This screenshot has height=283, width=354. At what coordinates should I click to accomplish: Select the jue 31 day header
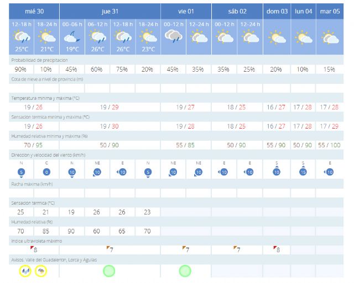110,11
